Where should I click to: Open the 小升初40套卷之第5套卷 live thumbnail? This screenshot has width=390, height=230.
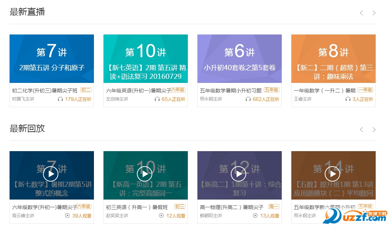click(240, 59)
